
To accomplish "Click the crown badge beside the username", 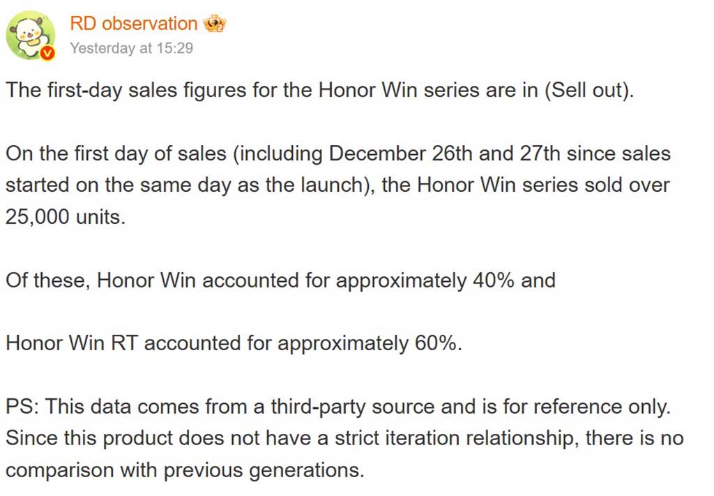I will [x=214, y=24].
